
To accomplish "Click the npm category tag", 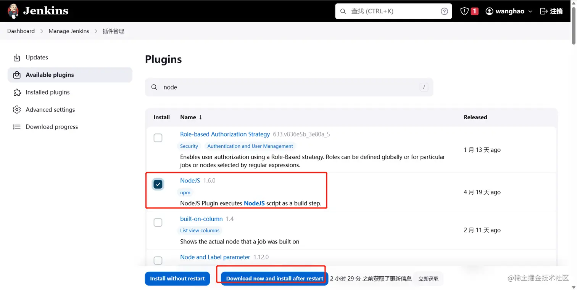I will (185, 192).
